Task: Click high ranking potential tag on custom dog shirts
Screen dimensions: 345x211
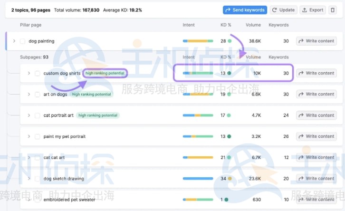Action: pyautogui.click(x=105, y=73)
